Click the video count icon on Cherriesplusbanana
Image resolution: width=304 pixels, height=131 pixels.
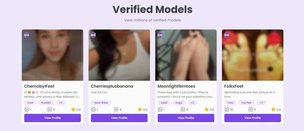(116, 109)
